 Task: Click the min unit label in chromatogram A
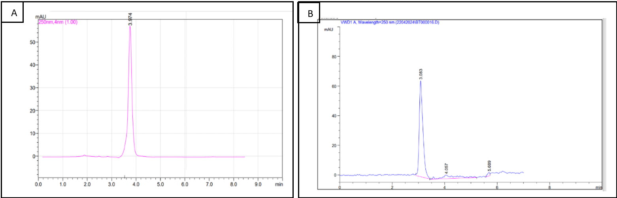(x=279, y=184)
